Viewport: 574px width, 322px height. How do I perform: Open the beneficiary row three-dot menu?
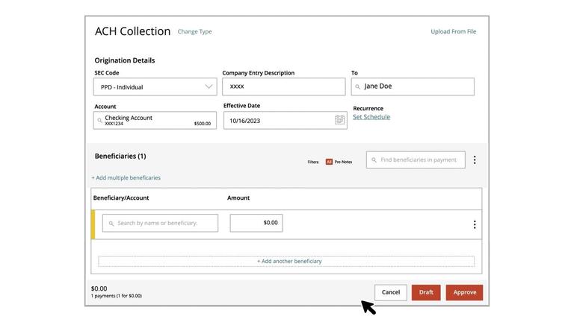tap(474, 224)
